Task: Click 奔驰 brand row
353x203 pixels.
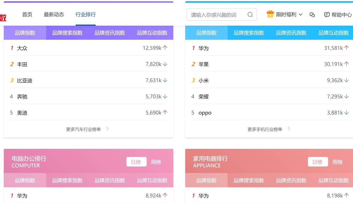Action: [x=89, y=96]
